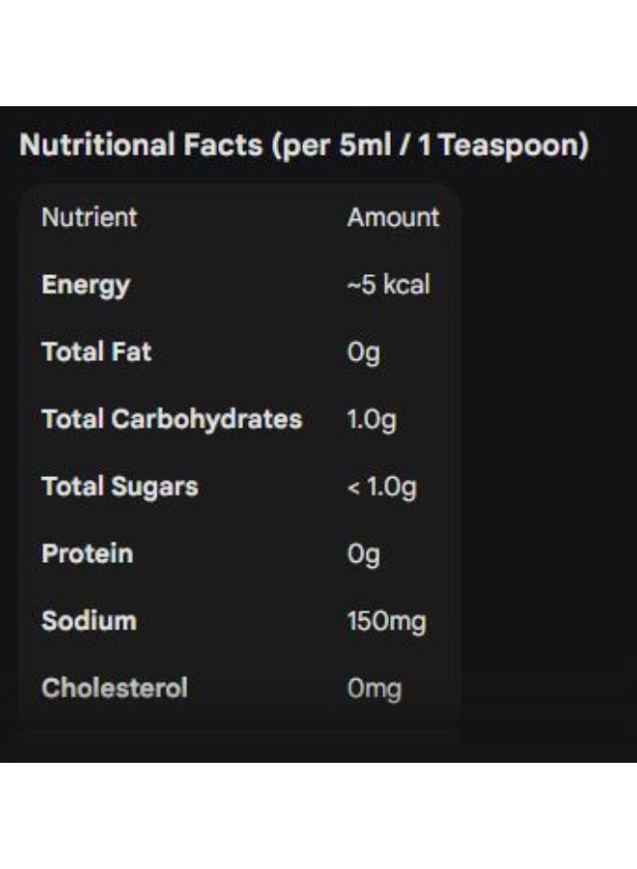This screenshot has width=637, height=869.
Task: Click the 1.0g carbohydrates amount
Action: (x=372, y=421)
